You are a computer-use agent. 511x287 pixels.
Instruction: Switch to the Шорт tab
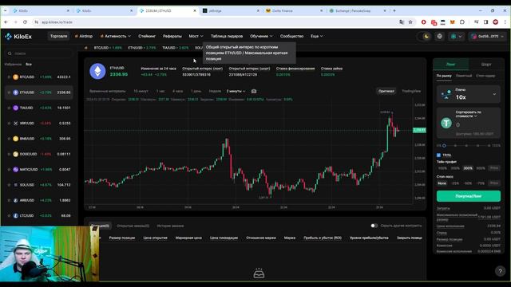pyautogui.click(x=486, y=65)
